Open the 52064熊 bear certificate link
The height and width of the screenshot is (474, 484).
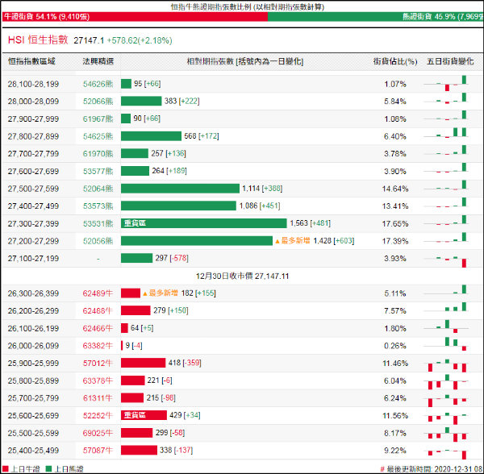[98, 189]
